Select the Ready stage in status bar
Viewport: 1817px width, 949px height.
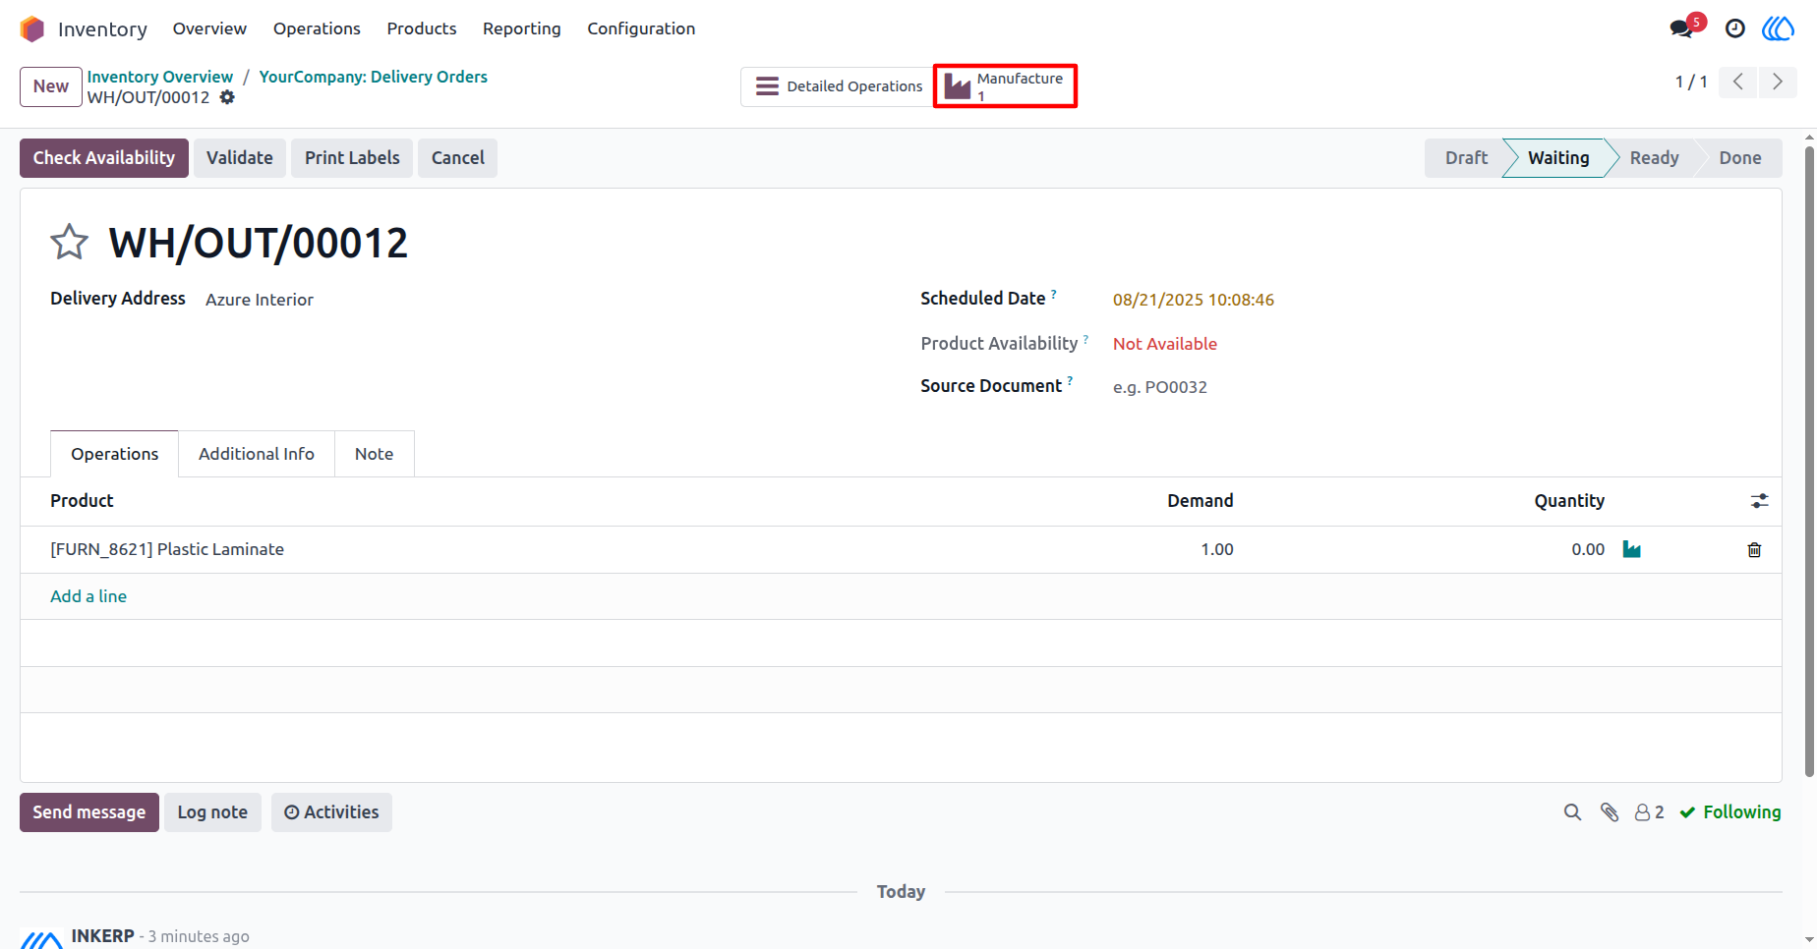pyautogui.click(x=1654, y=158)
